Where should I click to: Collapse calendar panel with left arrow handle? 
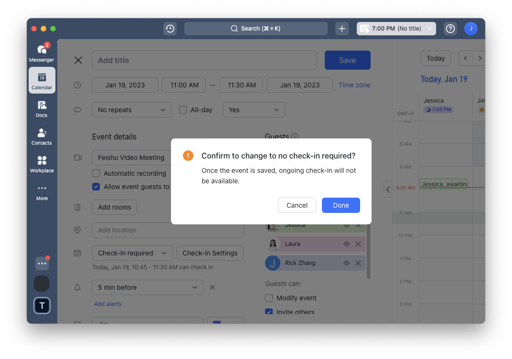coord(388,190)
